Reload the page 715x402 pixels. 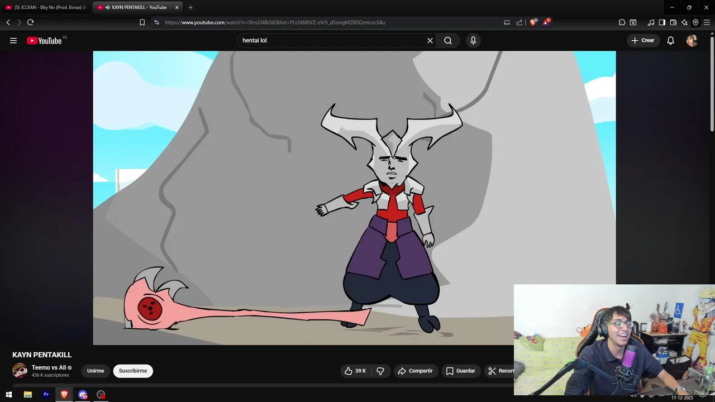30,22
